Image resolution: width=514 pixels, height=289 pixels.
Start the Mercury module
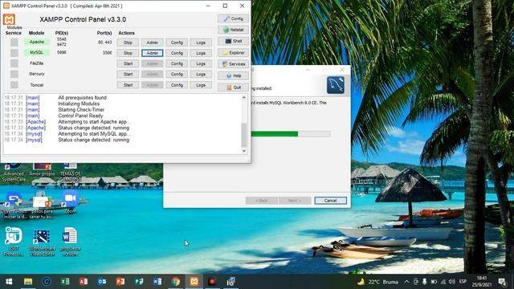pos(128,75)
